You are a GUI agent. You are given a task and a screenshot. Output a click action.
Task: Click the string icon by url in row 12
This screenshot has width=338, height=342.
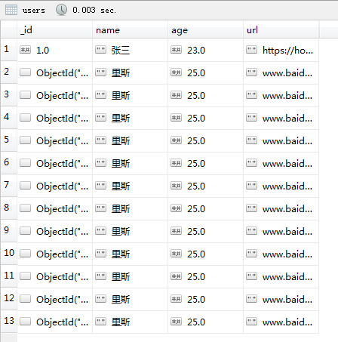251,299
